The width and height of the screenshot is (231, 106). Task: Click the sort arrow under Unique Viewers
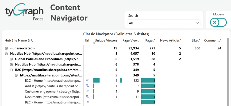pyautogui.click(x=94, y=43)
